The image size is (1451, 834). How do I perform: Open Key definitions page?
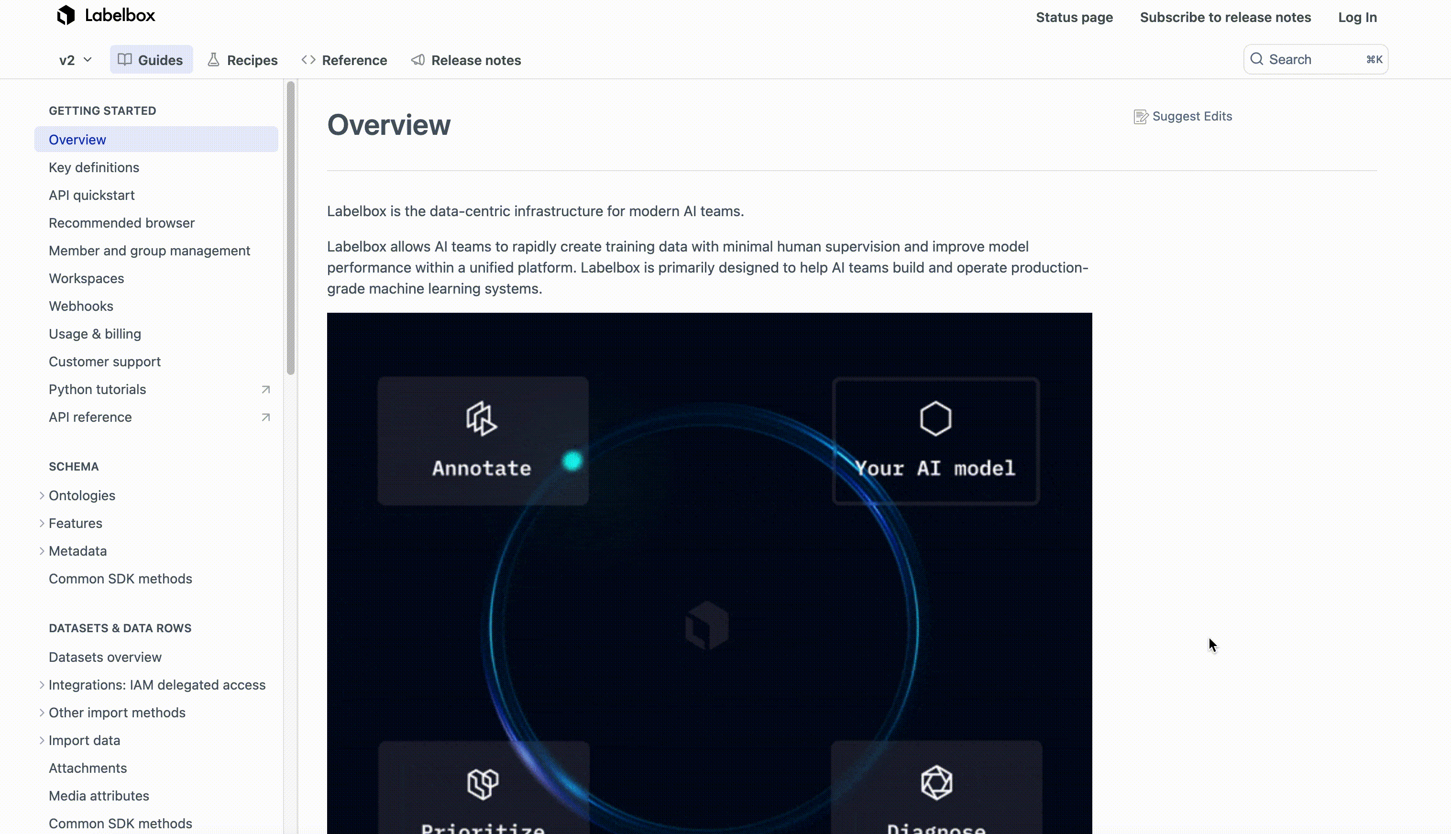(x=94, y=167)
